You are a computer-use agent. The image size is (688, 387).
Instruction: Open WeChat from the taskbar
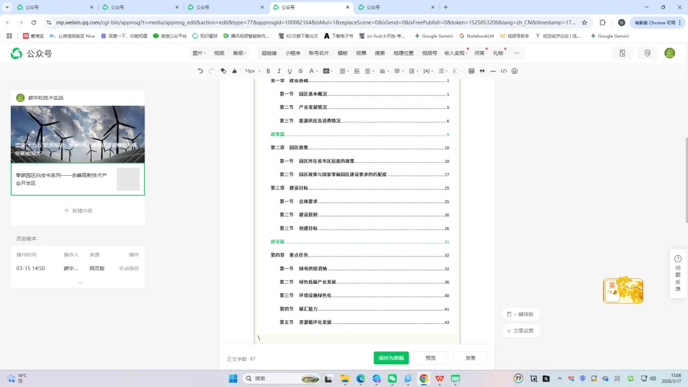(392, 378)
